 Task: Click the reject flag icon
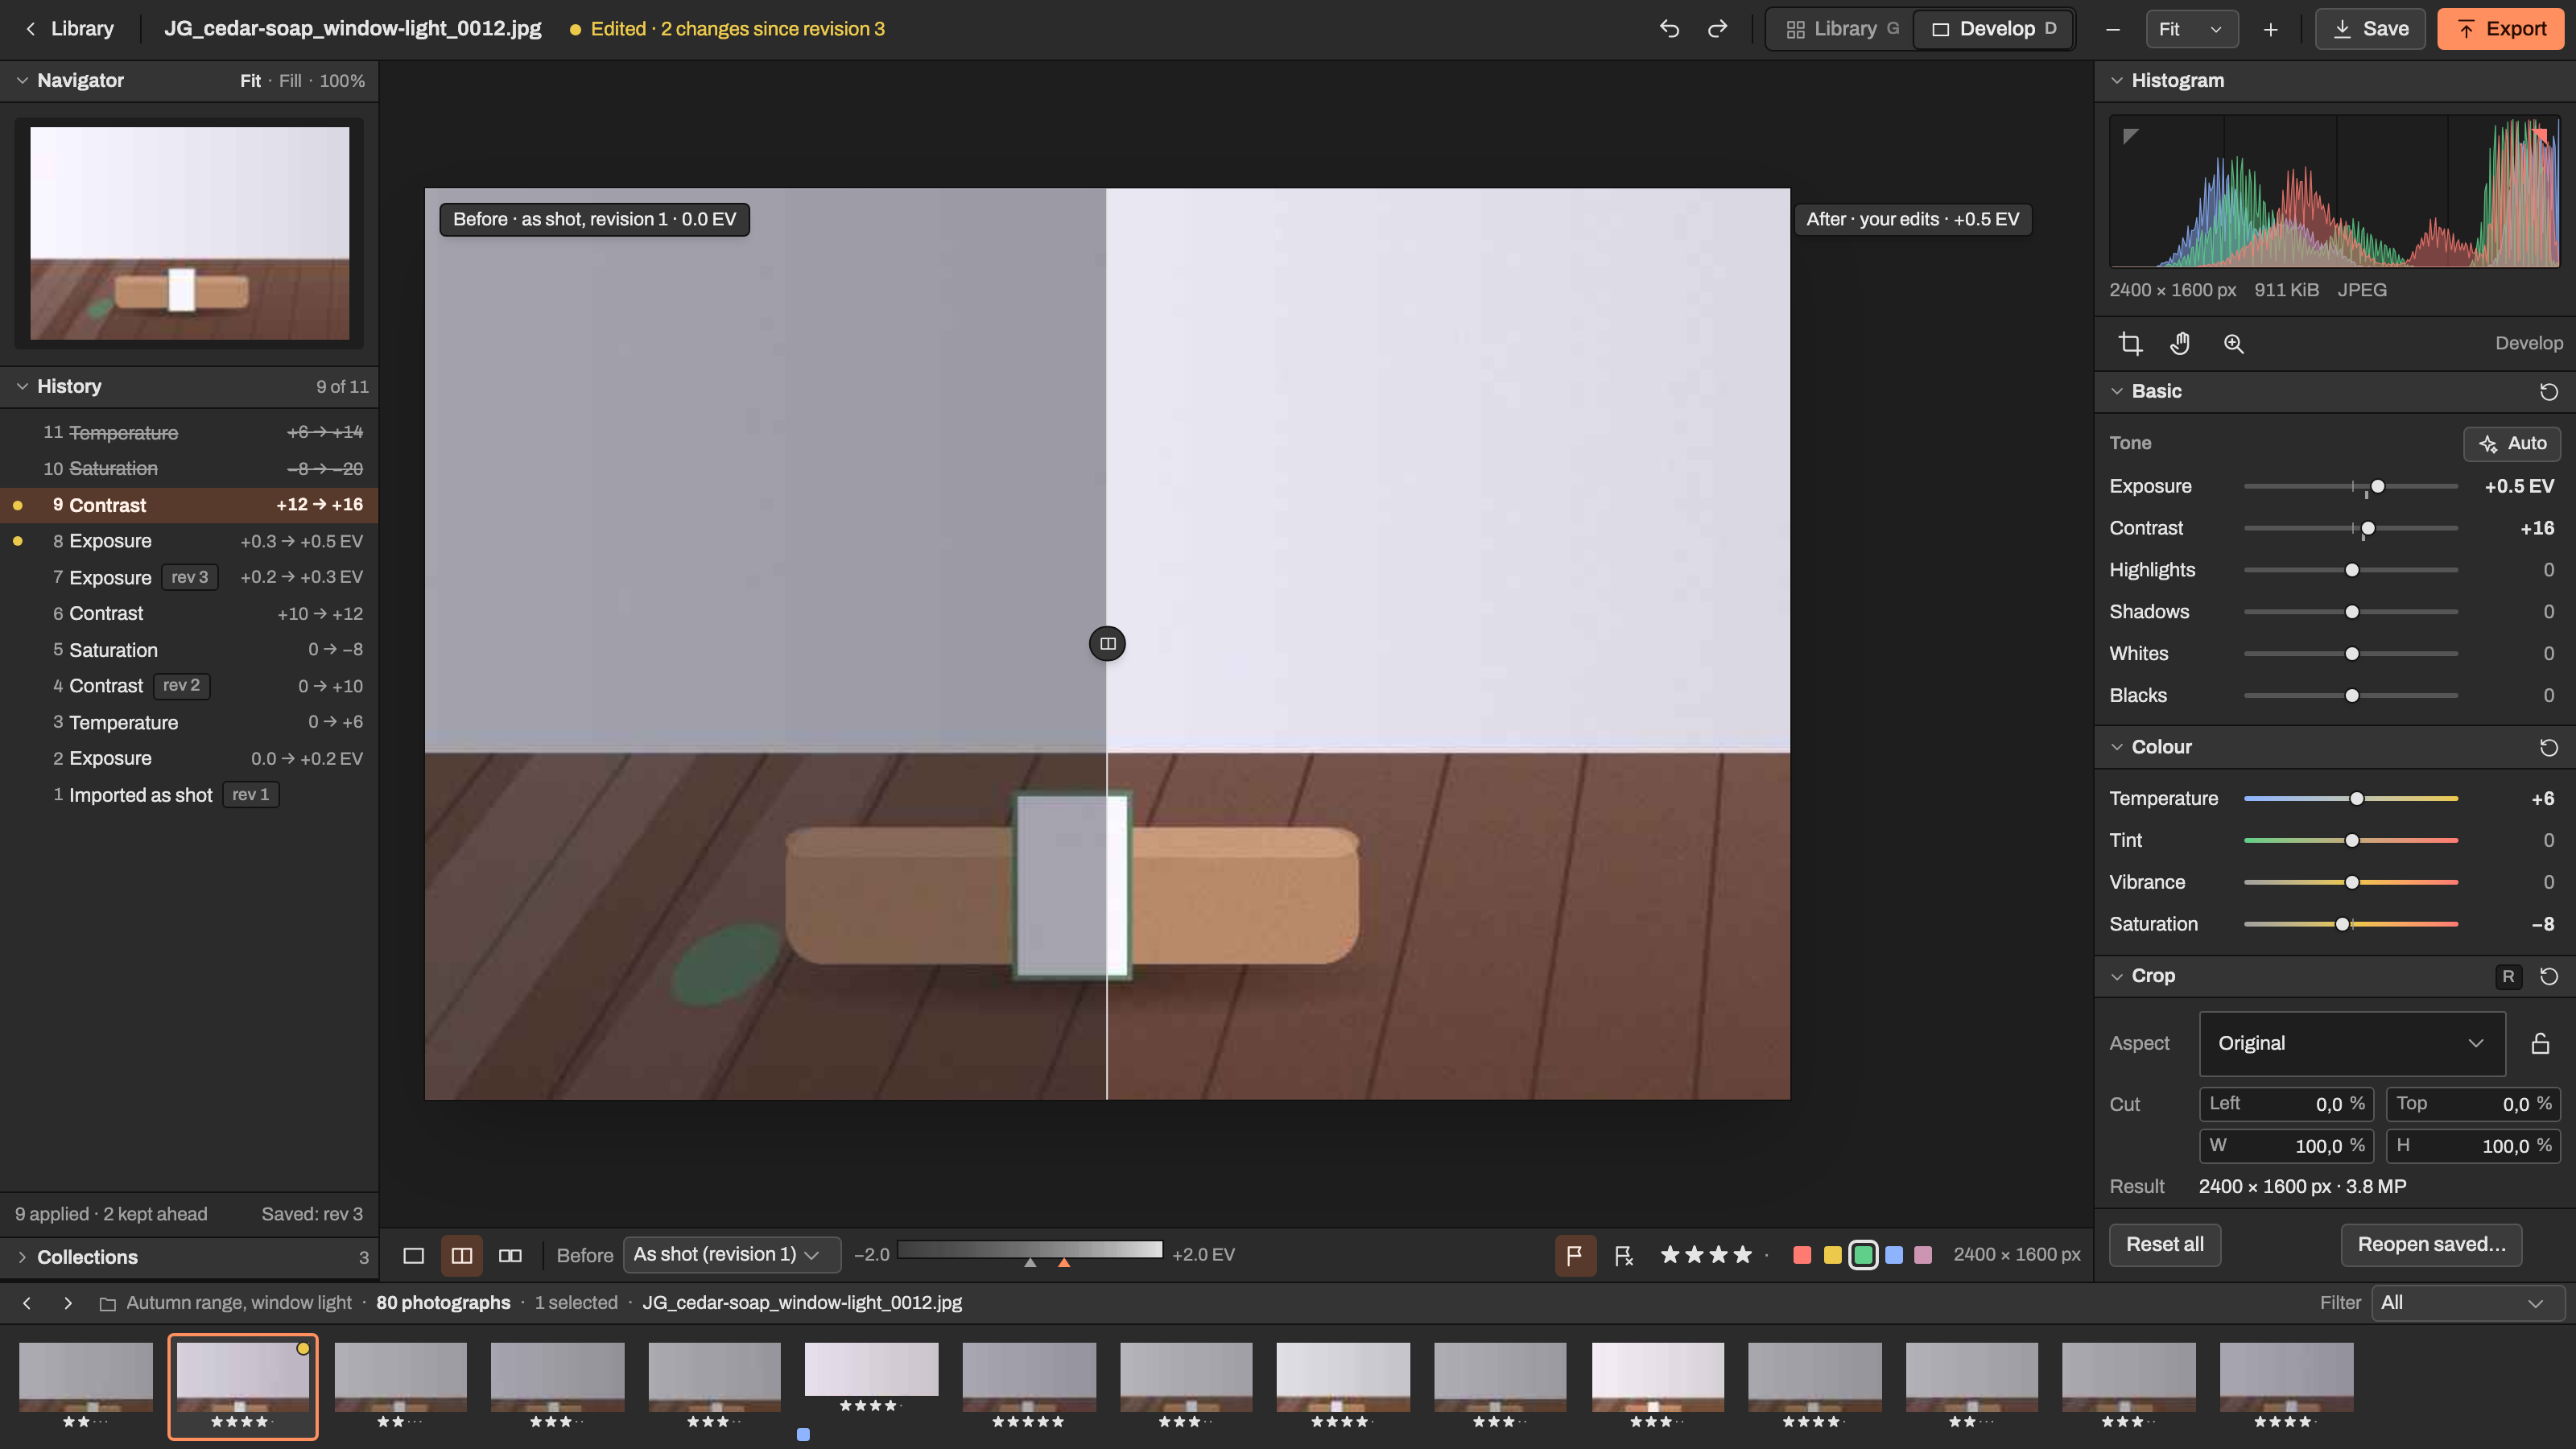click(x=1624, y=1255)
